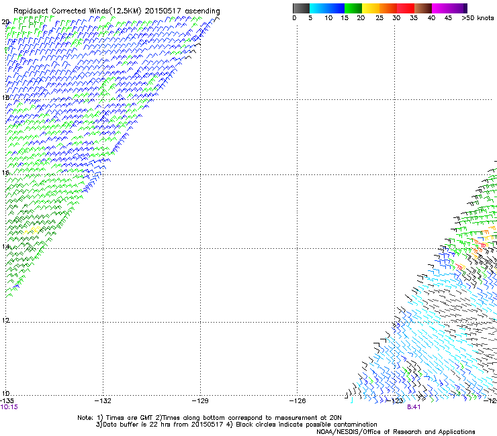The width and height of the screenshot is (497, 436).
Task: Click the magenta-purple 40-50 knots legend segment
Action: [x=449, y=8]
